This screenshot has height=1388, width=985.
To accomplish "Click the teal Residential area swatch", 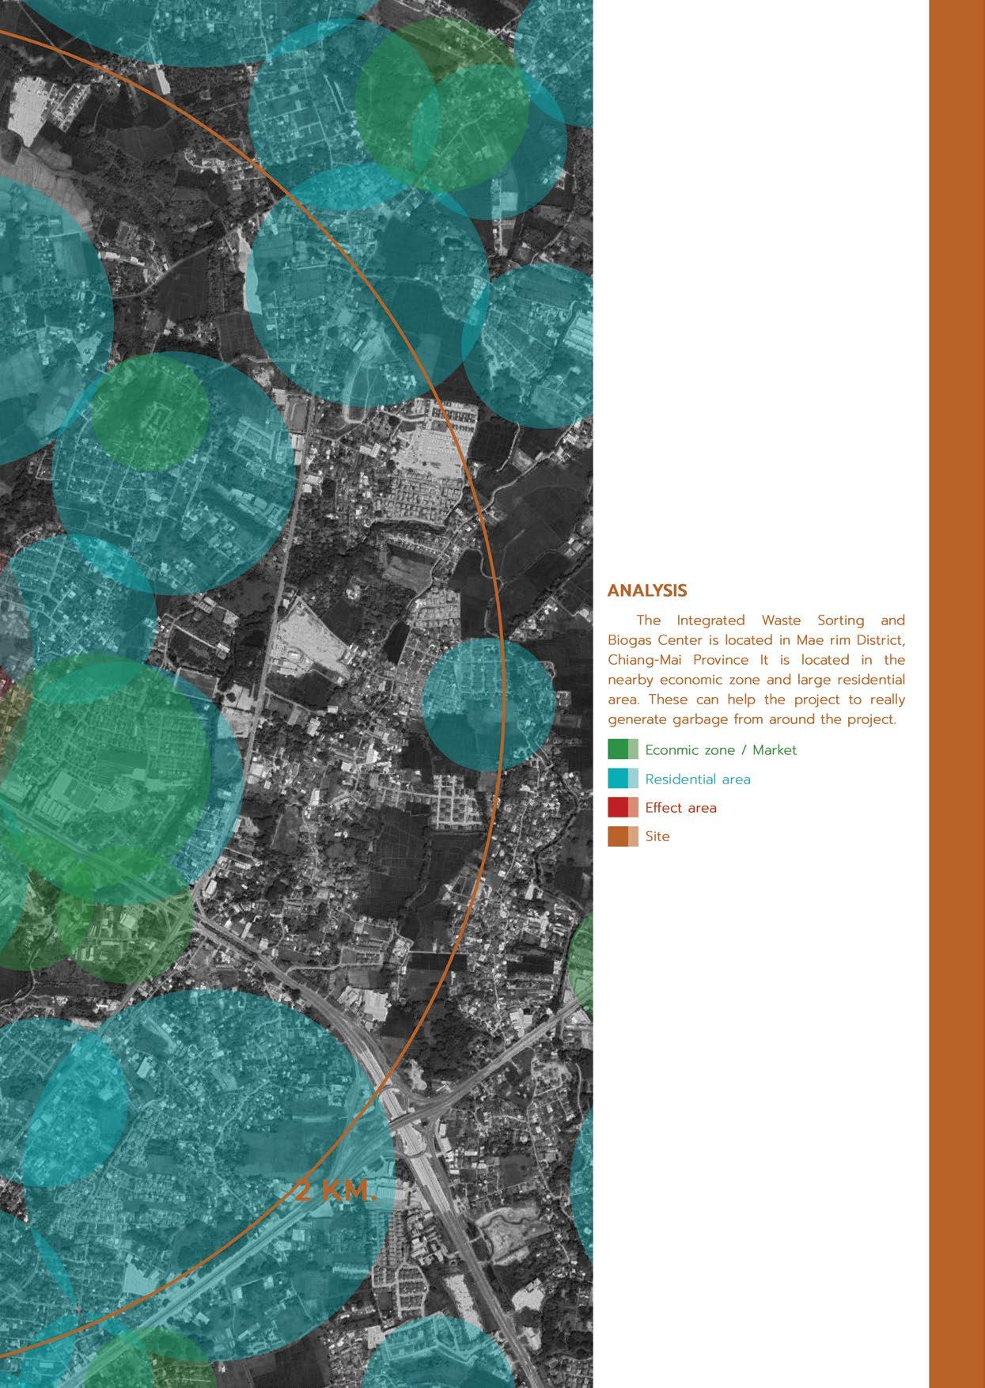I will [623, 779].
